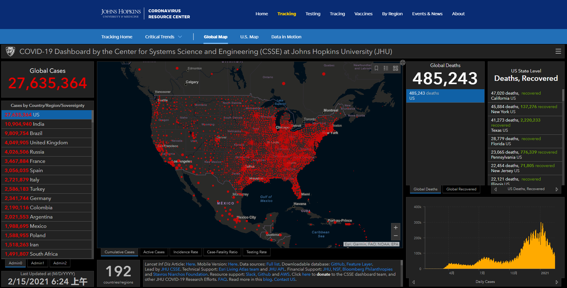
Task: Select the Admin1 level toggle
Action: [x=38, y=263]
